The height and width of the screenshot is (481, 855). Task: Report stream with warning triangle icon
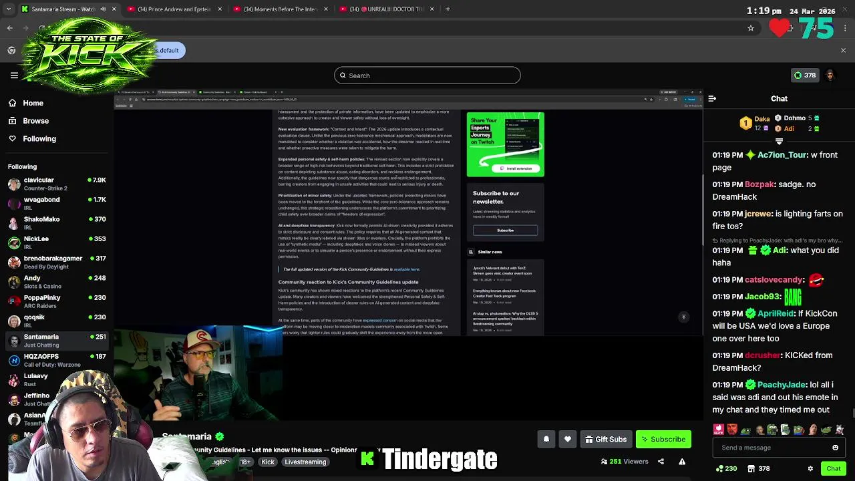tap(682, 462)
